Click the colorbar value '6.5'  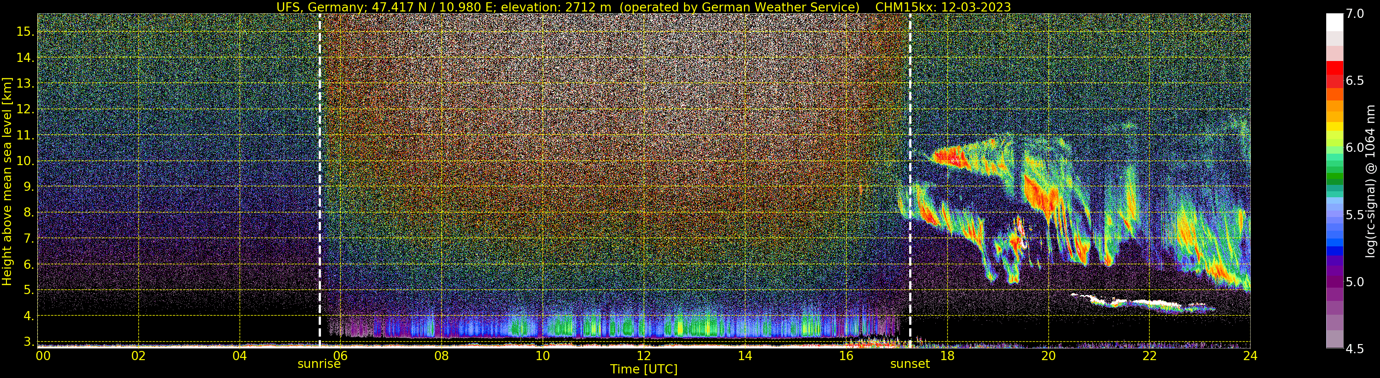[x=1354, y=81]
